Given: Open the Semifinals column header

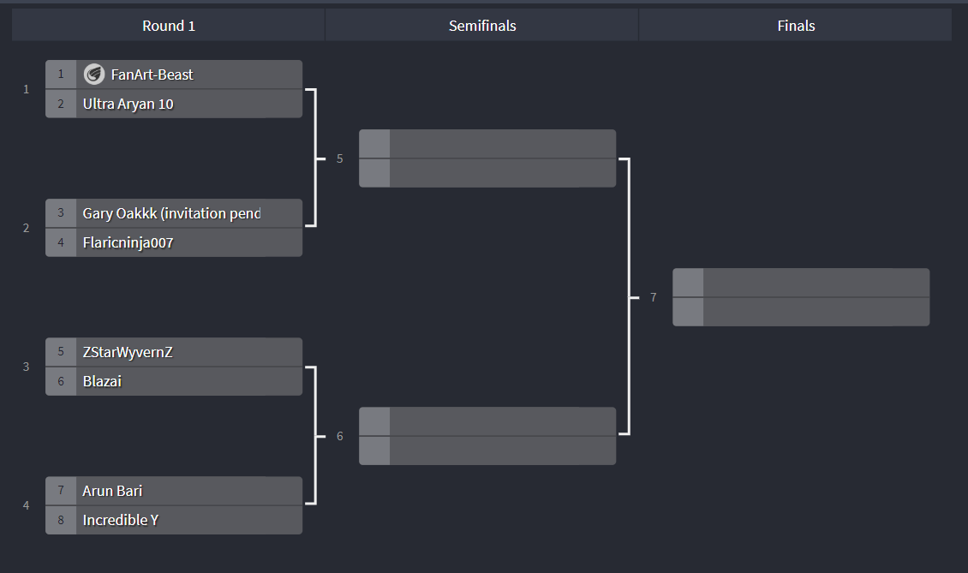Looking at the screenshot, I should (482, 26).
